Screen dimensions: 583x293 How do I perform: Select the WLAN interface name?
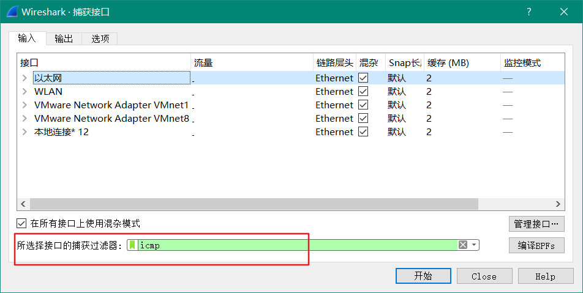click(x=48, y=91)
